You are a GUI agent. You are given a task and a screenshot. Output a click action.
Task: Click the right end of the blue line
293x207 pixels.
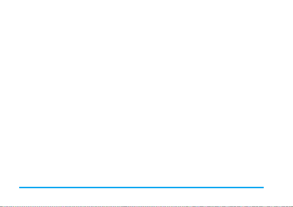tap(263, 188)
